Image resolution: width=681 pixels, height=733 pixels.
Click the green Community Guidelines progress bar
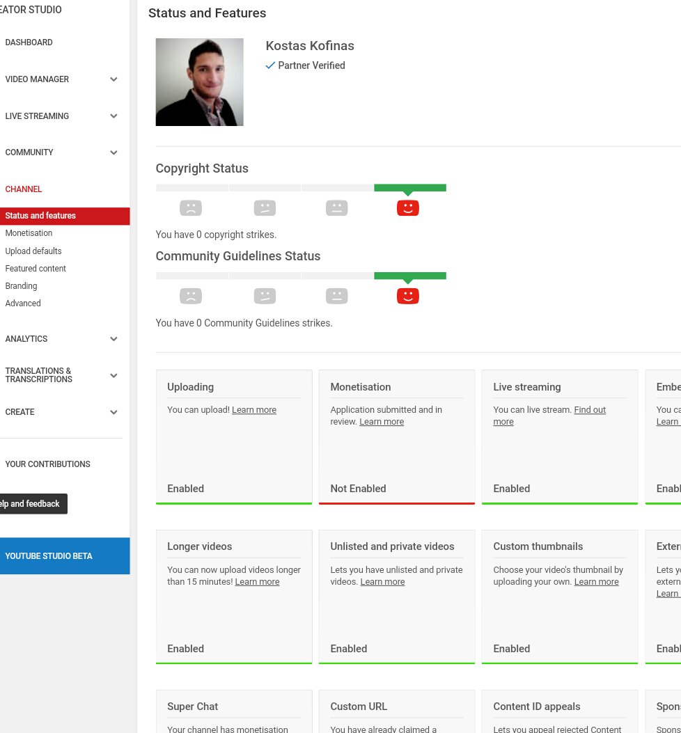(x=410, y=276)
